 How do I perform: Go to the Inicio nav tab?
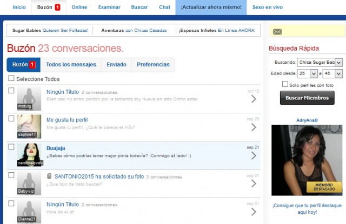pos(19,7)
